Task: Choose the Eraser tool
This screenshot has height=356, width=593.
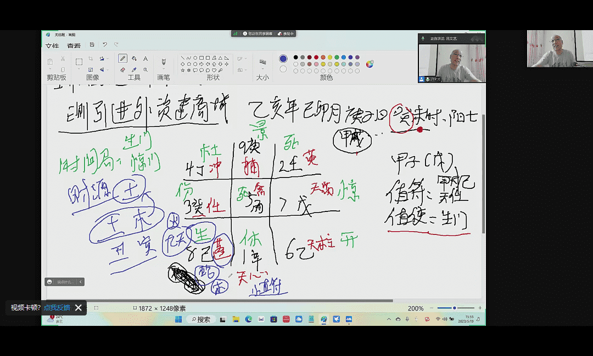Action: point(123,70)
